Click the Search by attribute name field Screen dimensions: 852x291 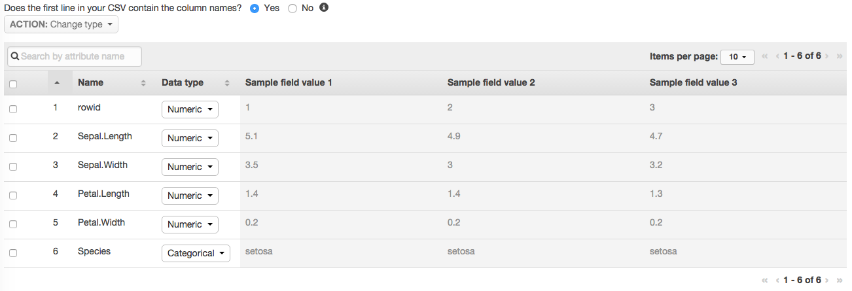click(x=75, y=56)
